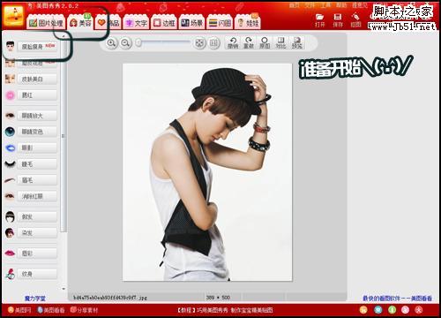Click the black wig icon
441x318 pixels.
[10, 216]
